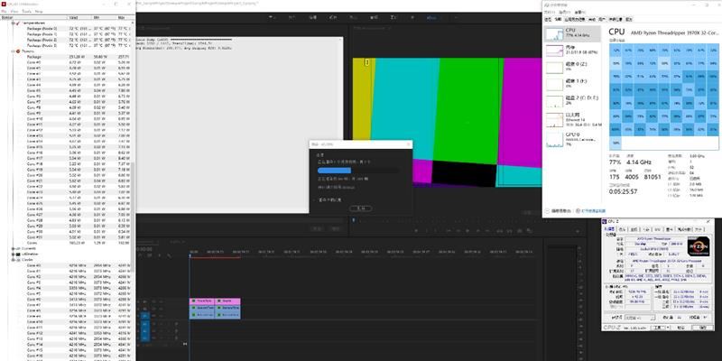Click the OK button in CPU-Z

(703, 328)
